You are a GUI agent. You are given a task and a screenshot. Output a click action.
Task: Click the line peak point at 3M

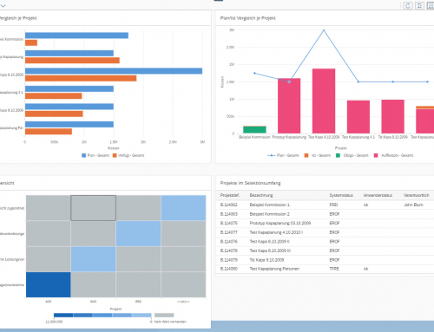tap(324, 30)
